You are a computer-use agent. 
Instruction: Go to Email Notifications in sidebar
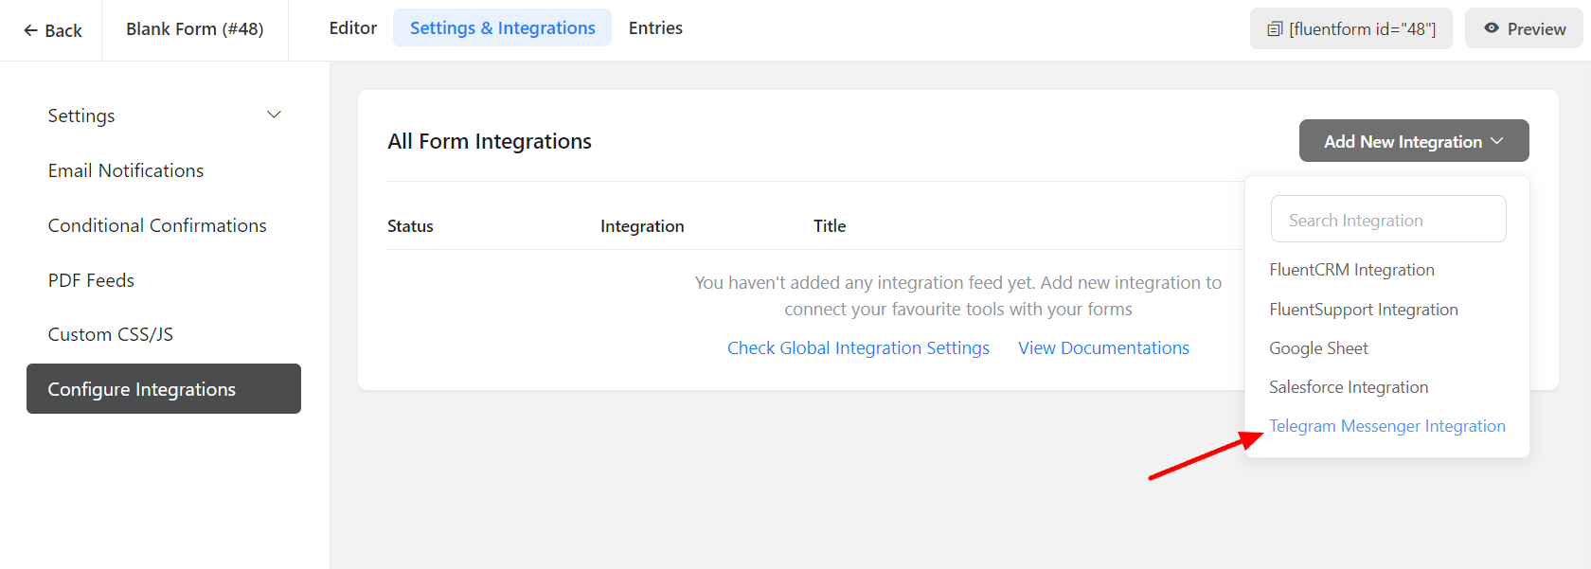[126, 170]
